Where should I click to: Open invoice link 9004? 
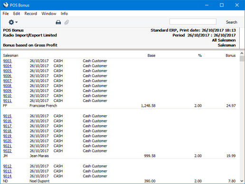pyautogui.click(x=7, y=66)
